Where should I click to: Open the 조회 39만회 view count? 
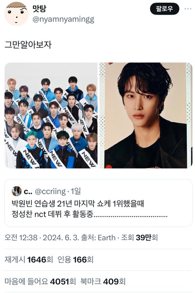coord(139,237)
